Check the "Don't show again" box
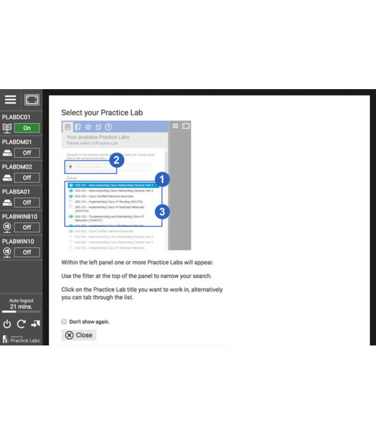Image resolution: width=376 pixels, height=434 pixels. coord(64,321)
